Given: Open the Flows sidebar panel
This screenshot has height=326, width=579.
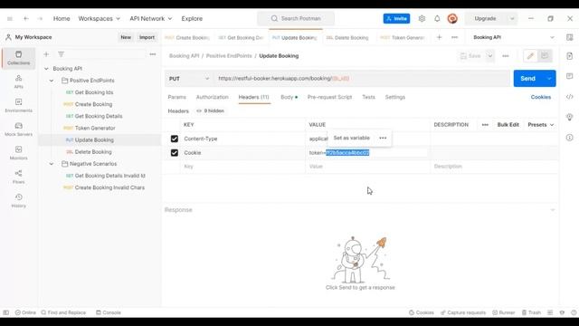Looking at the screenshot, I should (x=18, y=177).
